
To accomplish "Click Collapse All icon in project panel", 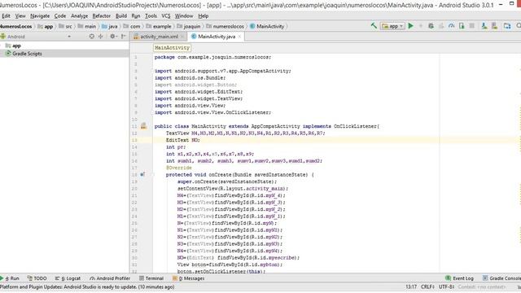I will tap(100, 37).
